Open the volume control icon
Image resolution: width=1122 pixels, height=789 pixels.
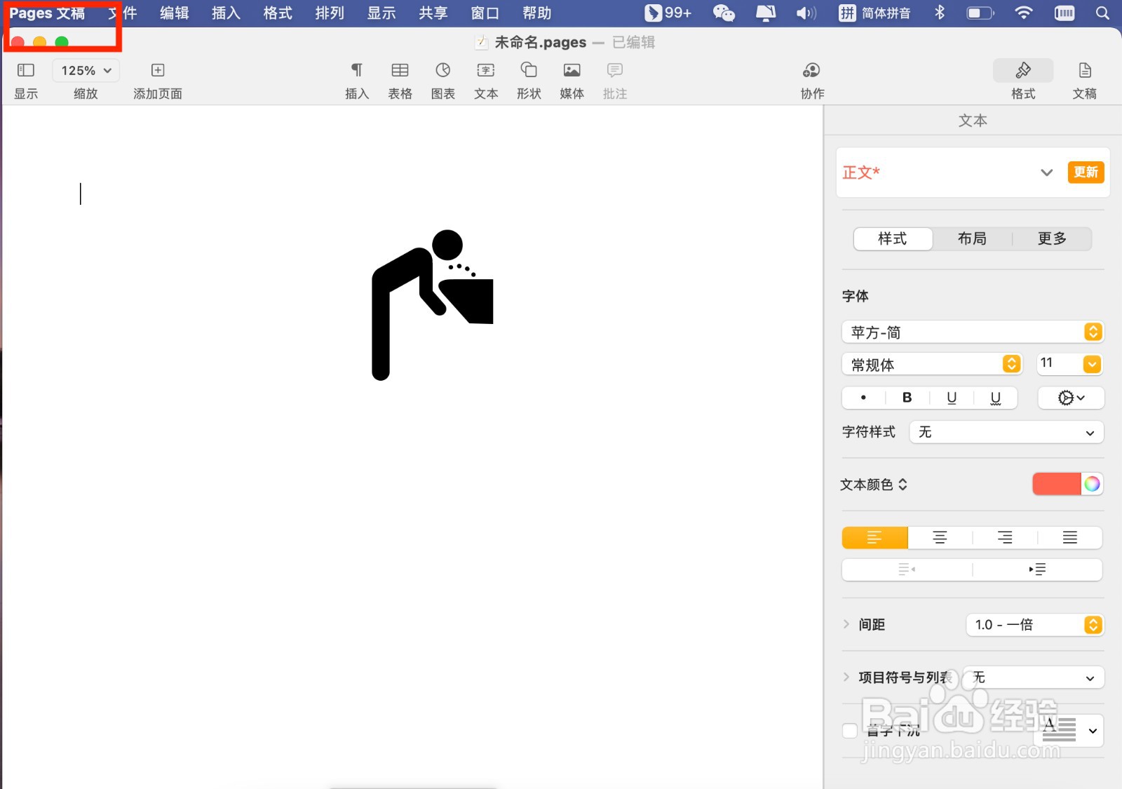point(806,13)
